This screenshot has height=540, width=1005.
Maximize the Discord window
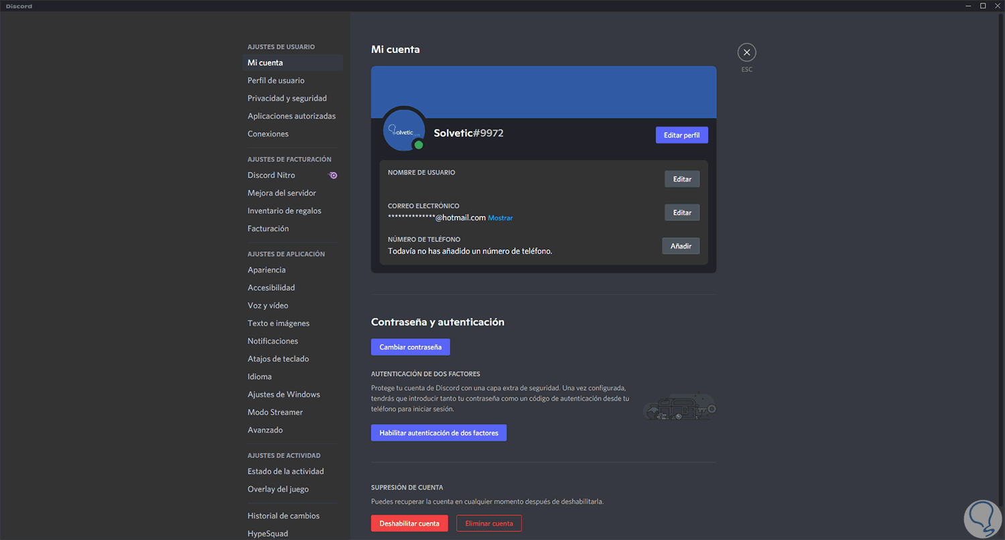983,6
